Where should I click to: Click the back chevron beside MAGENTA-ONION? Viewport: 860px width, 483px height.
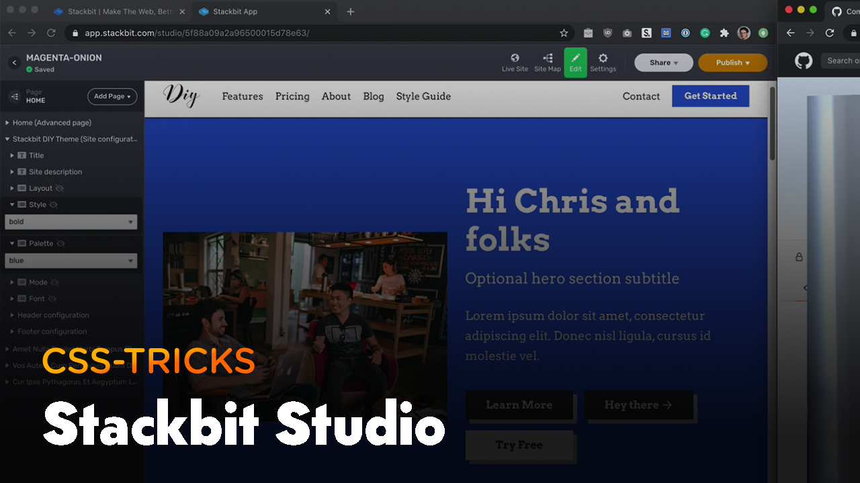13,62
